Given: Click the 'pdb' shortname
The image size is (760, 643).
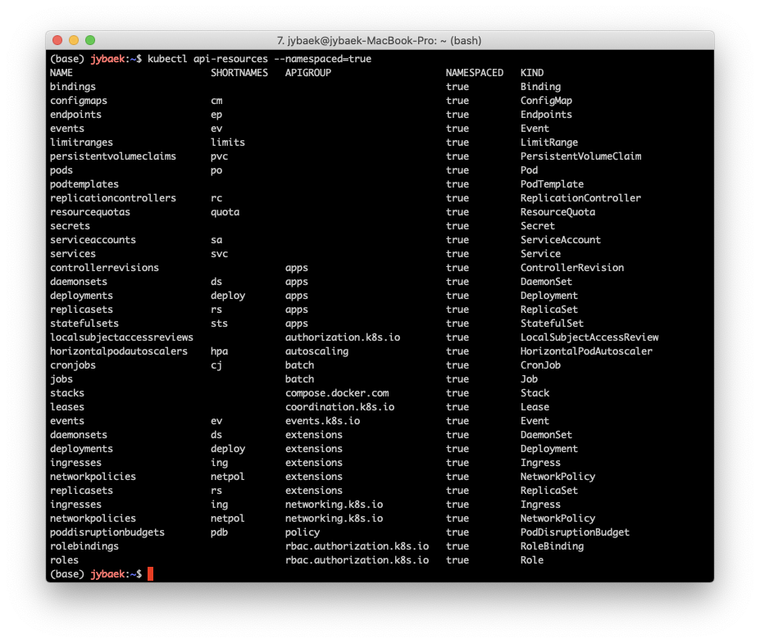Looking at the screenshot, I should (x=219, y=532).
